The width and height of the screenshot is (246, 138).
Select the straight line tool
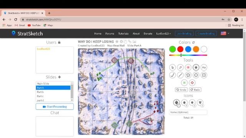click(180, 75)
